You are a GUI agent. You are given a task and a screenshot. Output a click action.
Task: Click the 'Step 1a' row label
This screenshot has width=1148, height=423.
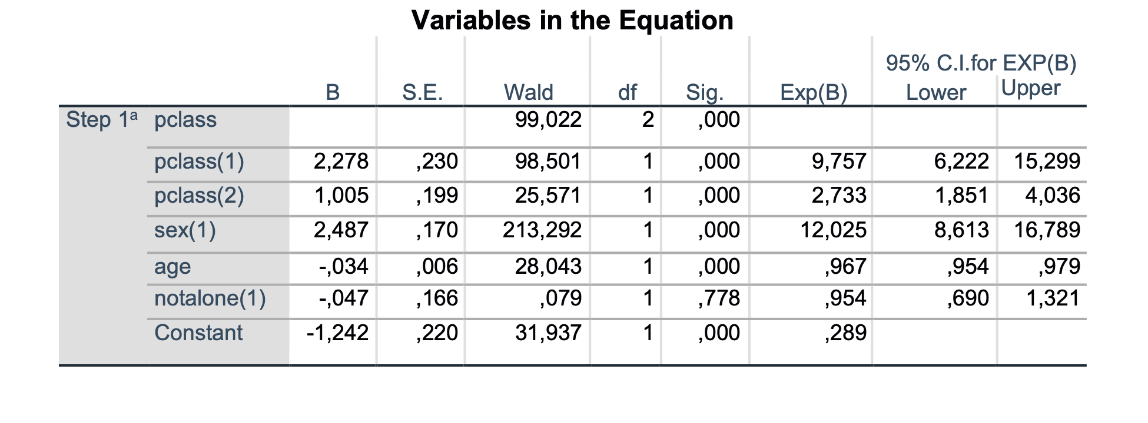pos(102,120)
